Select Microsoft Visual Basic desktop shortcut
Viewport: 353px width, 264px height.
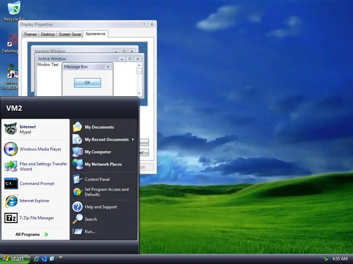(x=9, y=77)
